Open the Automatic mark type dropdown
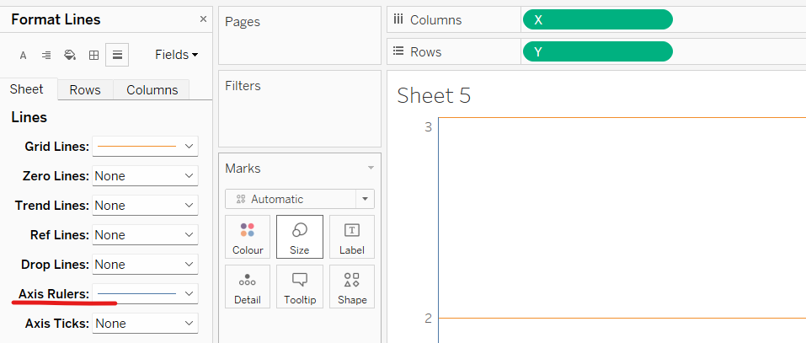 click(x=300, y=199)
